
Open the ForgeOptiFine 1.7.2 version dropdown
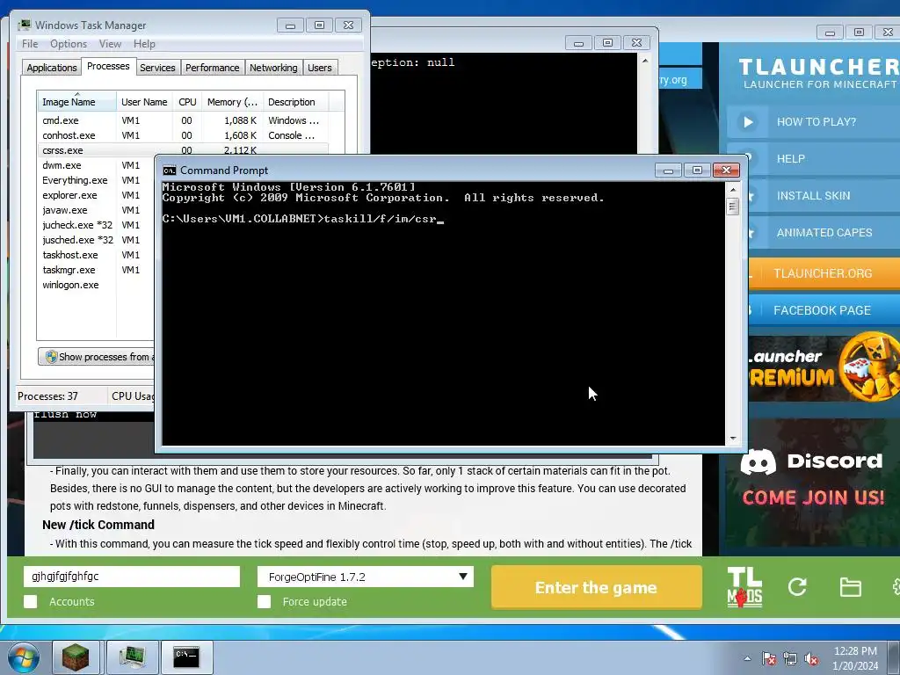pyautogui.click(x=365, y=577)
